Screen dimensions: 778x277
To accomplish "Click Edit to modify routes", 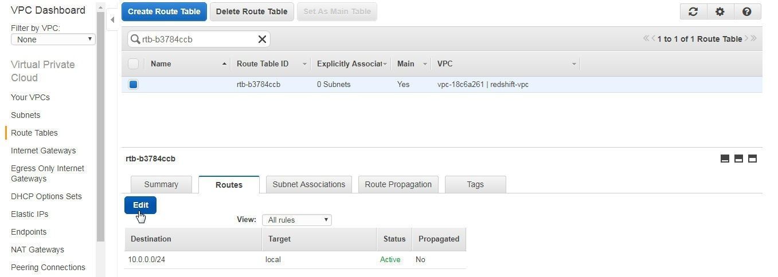I will pyautogui.click(x=140, y=205).
